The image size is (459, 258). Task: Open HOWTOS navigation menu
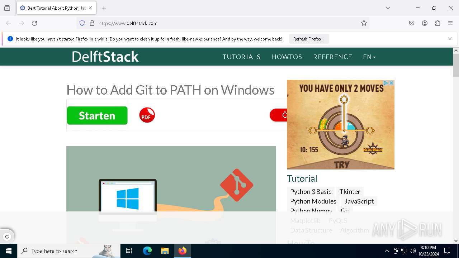coord(287,57)
